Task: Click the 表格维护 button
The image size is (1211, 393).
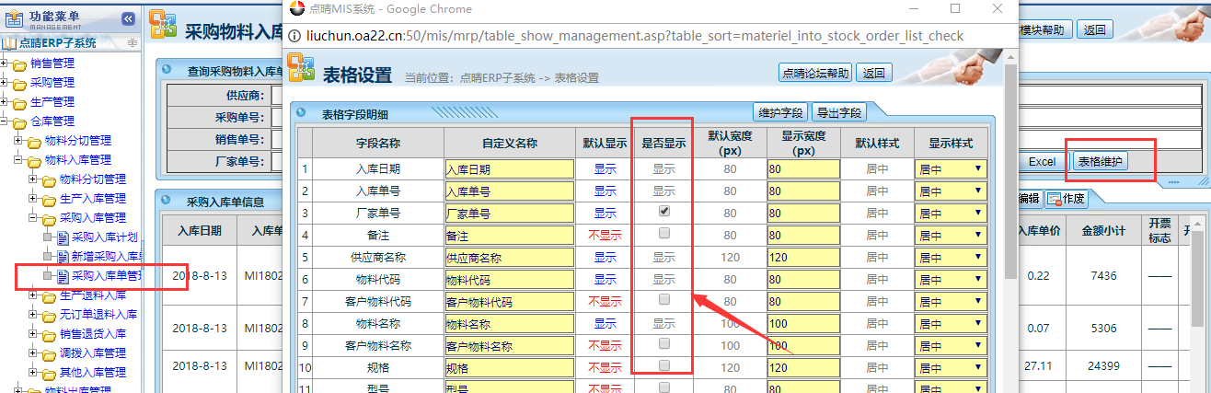Action: (x=1101, y=161)
